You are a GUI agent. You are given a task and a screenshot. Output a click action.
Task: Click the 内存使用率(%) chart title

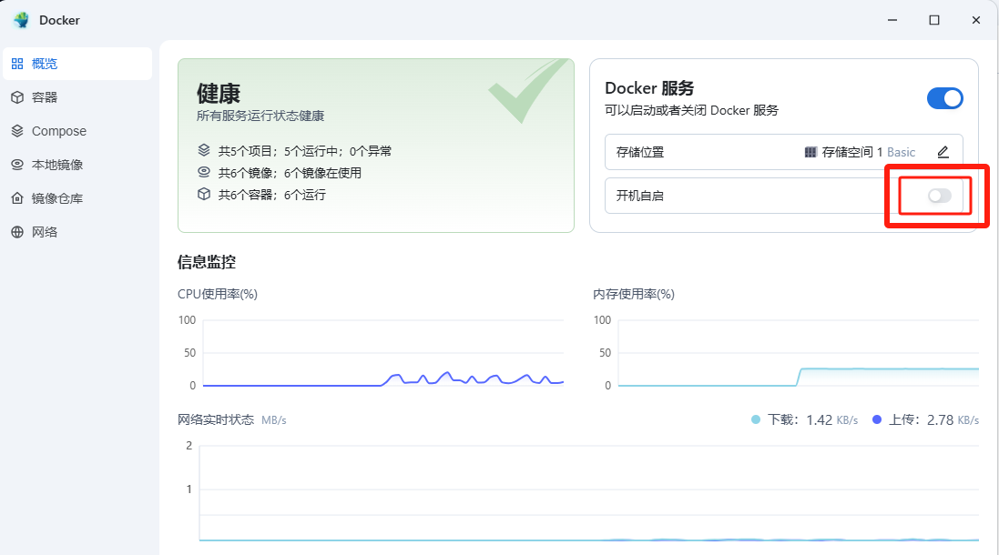[633, 294]
